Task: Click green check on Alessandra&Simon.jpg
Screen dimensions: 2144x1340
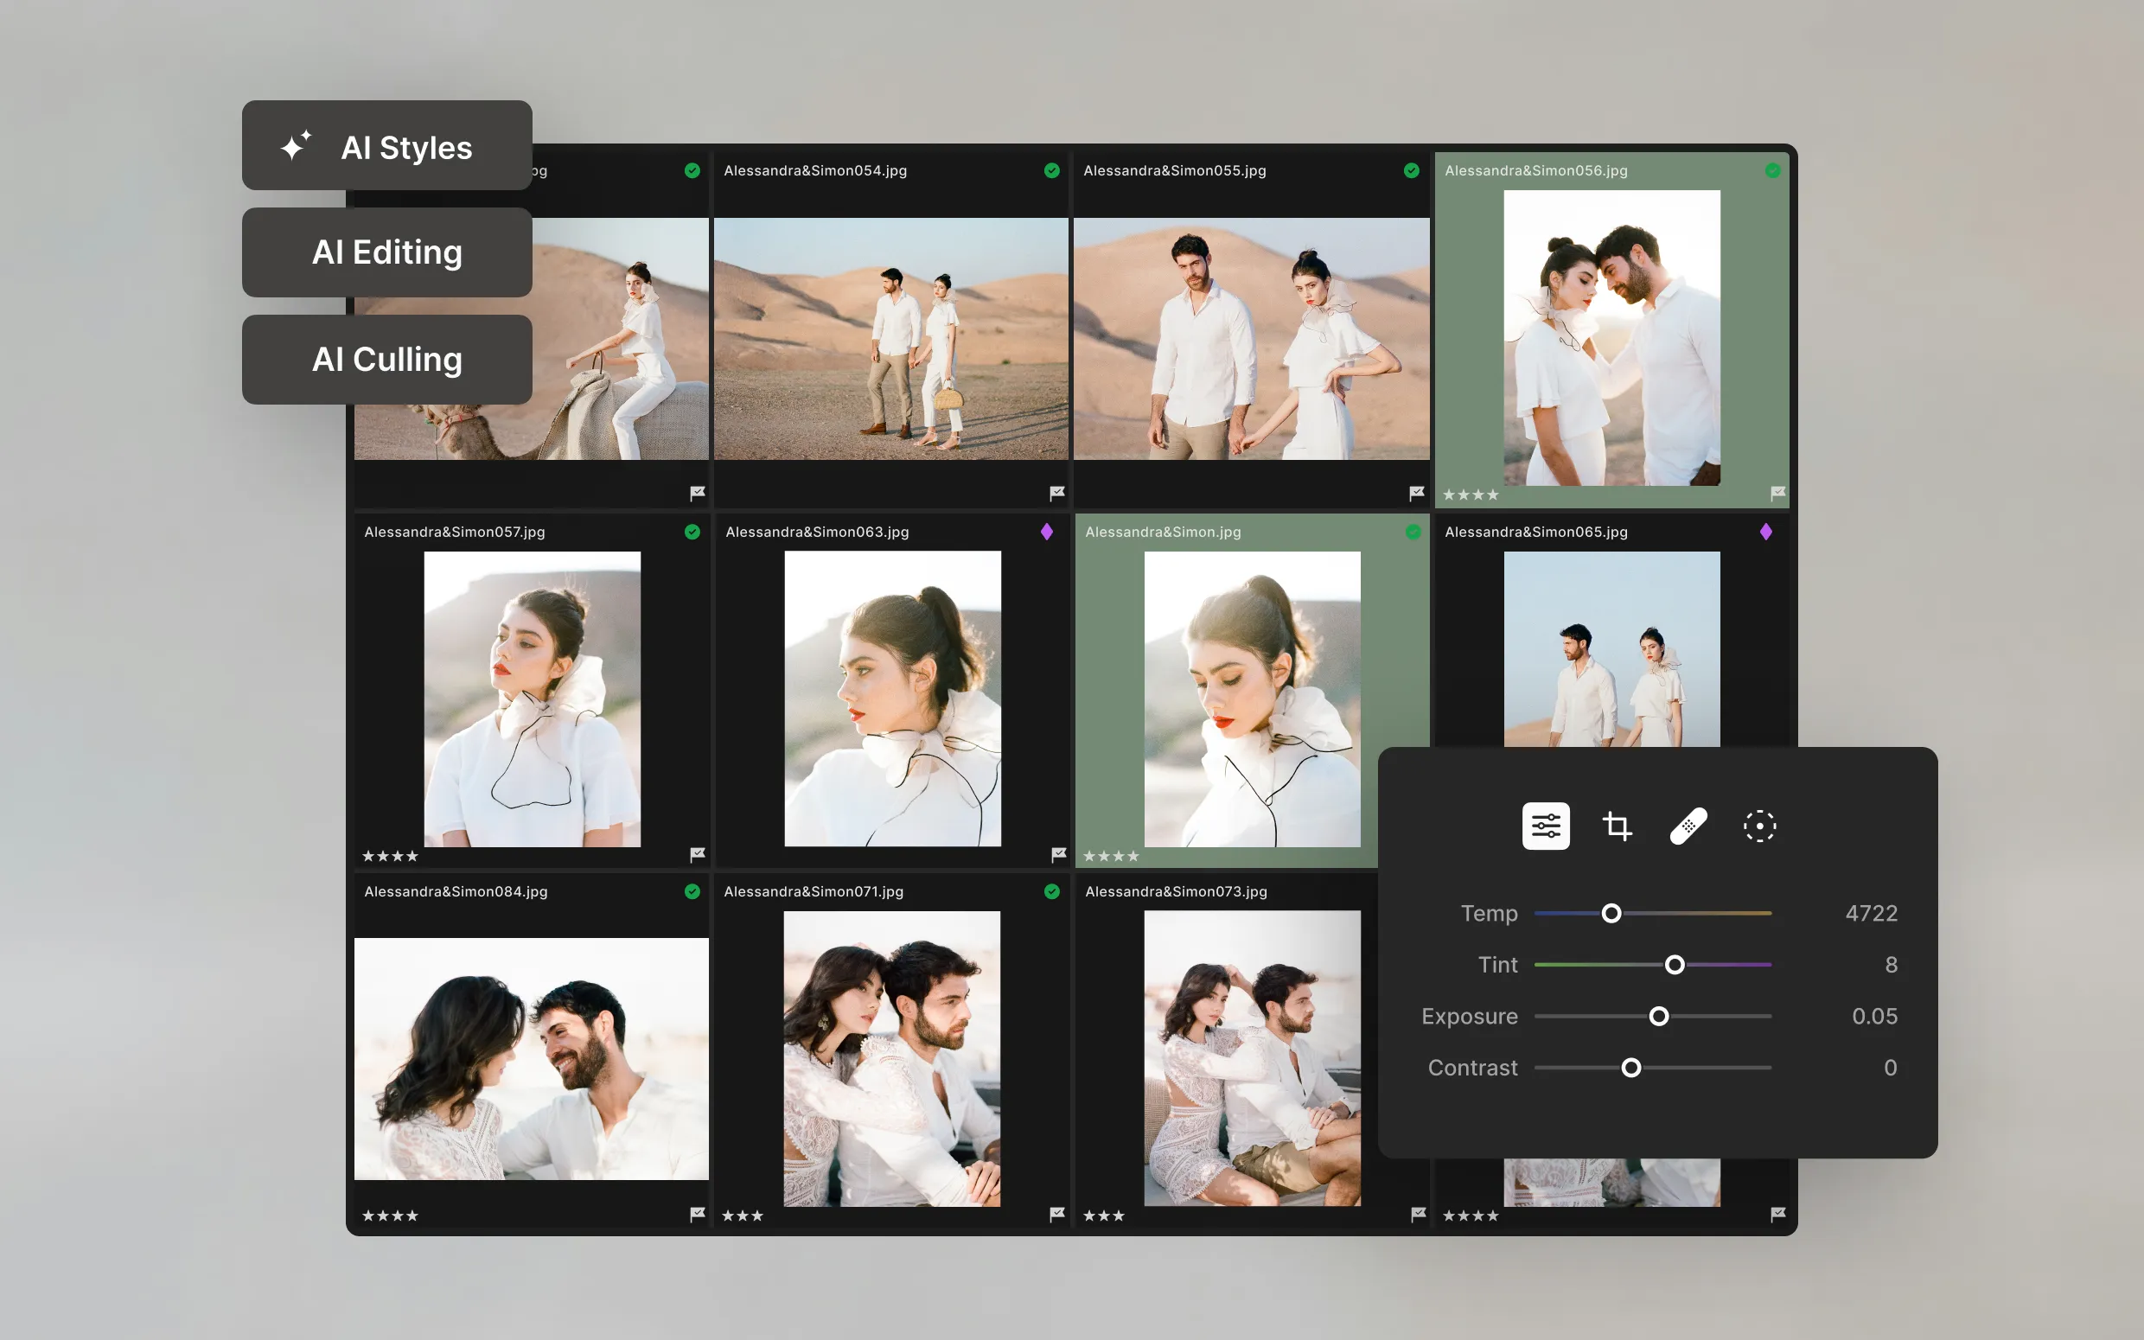Action: pos(1413,532)
